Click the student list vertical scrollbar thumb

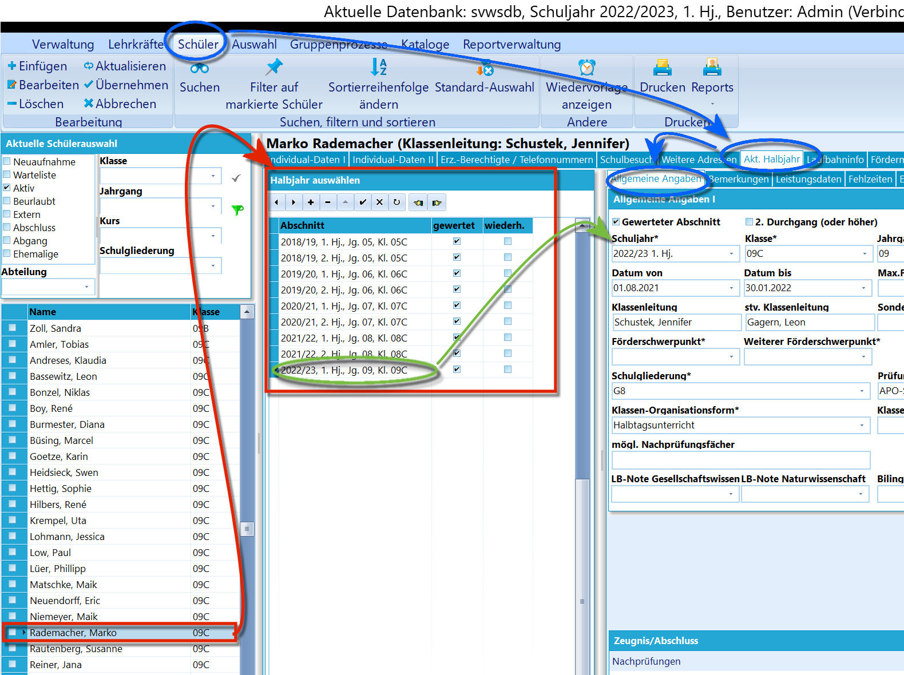(x=247, y=529)
